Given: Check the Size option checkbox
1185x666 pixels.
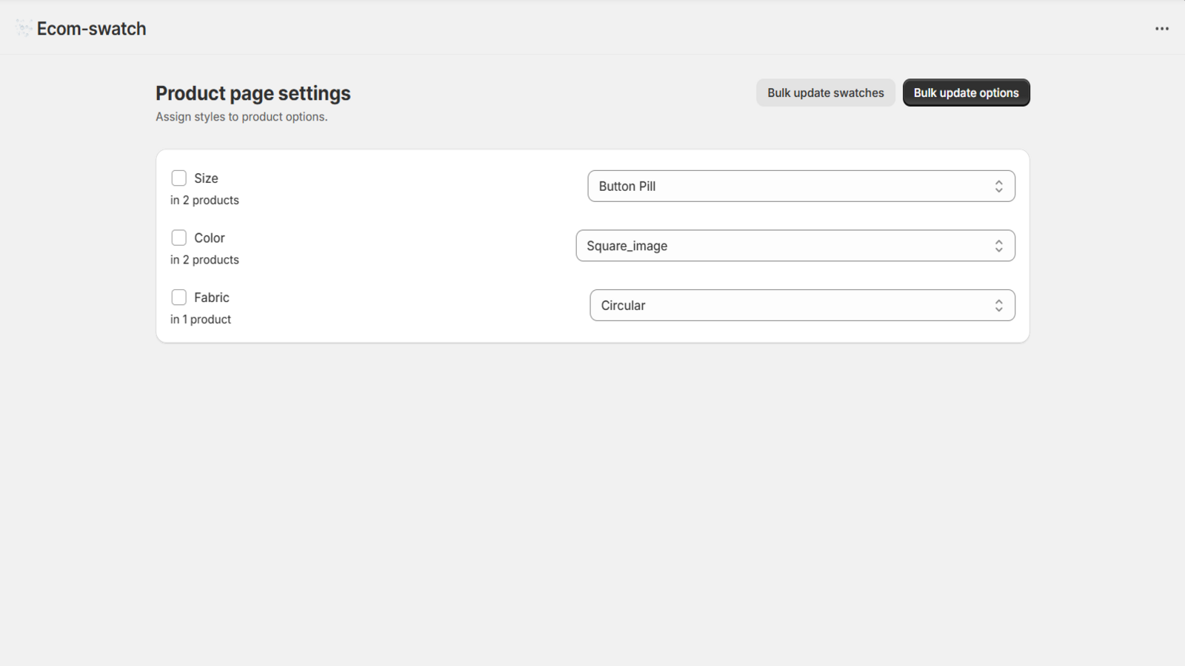Looking at the screenshot, I should coord(178,178).
